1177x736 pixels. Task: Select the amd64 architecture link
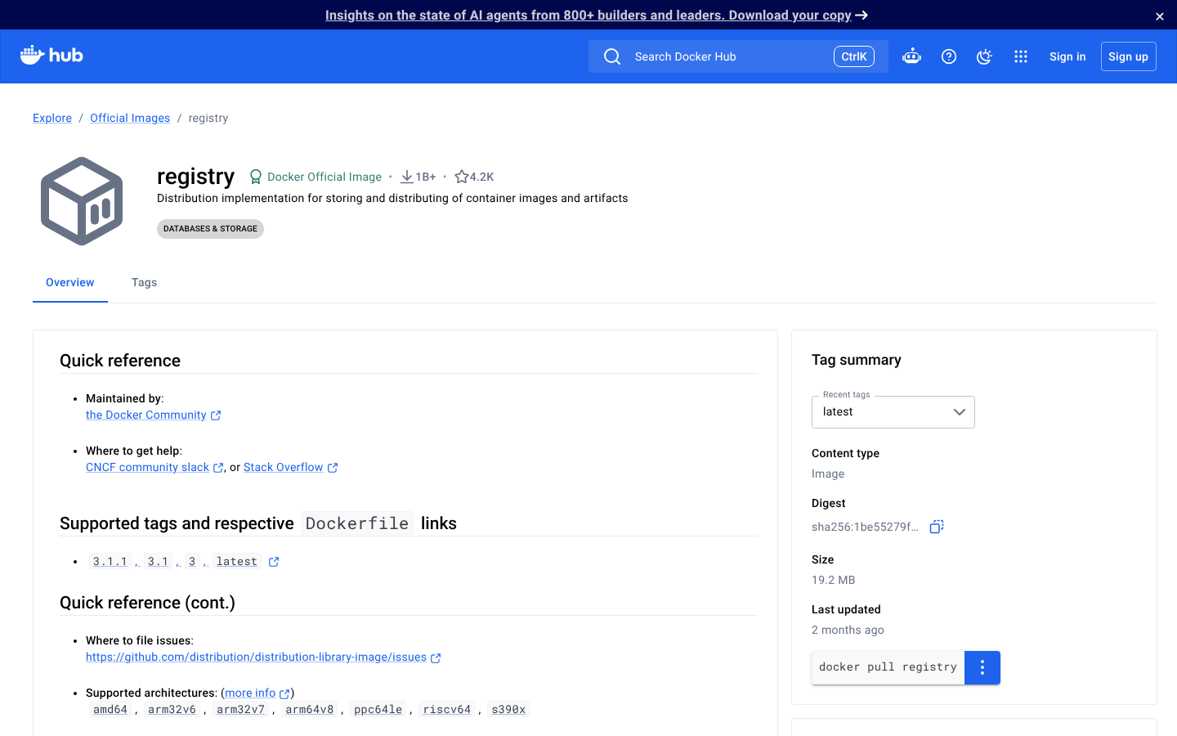coord(110,710)
